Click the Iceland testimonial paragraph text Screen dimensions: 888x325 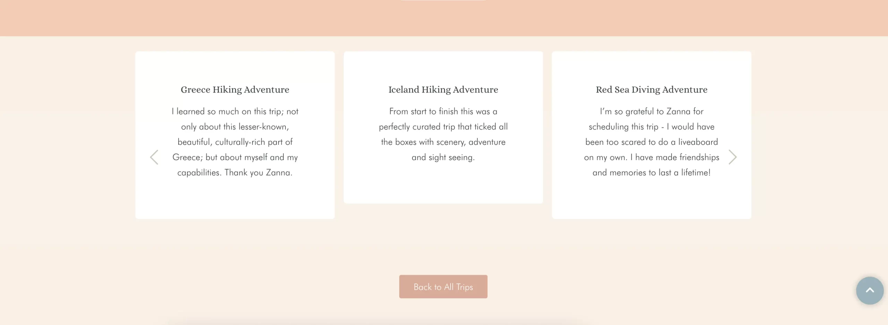pos(443,134)
